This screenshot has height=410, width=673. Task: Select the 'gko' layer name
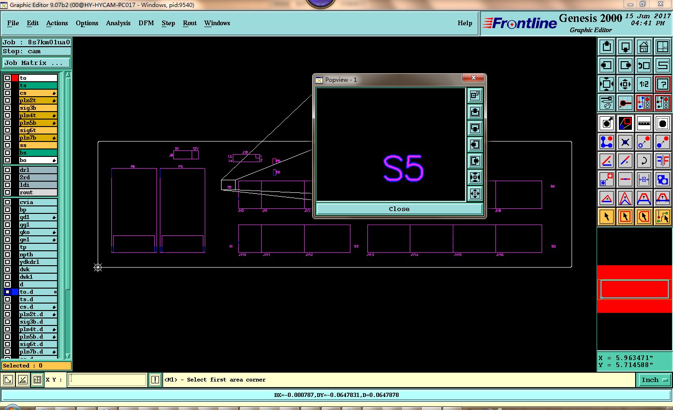38,232
